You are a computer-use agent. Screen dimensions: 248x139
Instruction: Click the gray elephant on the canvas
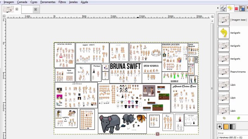(x=110, y=124)
